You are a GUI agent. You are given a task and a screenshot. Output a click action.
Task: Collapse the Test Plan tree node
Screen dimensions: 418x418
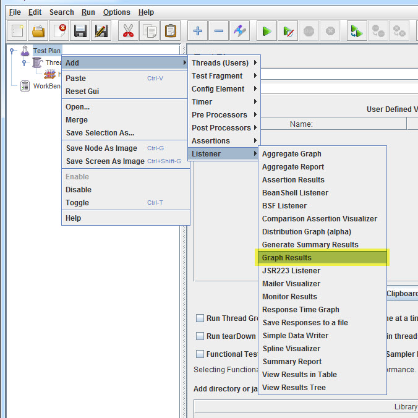tap(12, 50)
